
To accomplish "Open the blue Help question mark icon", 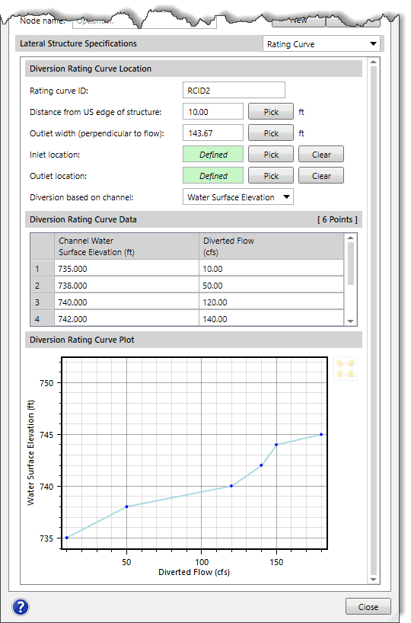I will tap(21, 607).
